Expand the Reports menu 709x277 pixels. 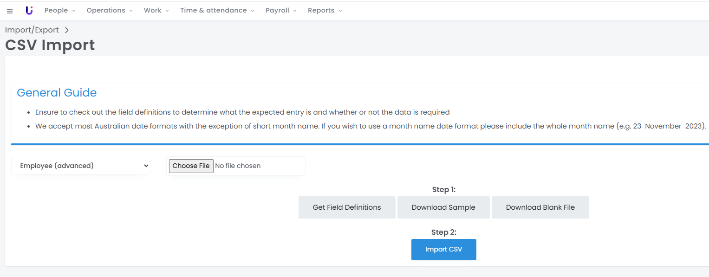(x=325, y=10)
